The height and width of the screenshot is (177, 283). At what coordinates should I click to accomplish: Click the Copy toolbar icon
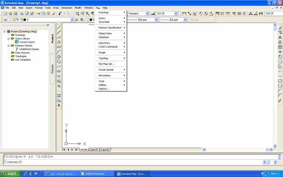pyautogui.click(x=44, y=13)
